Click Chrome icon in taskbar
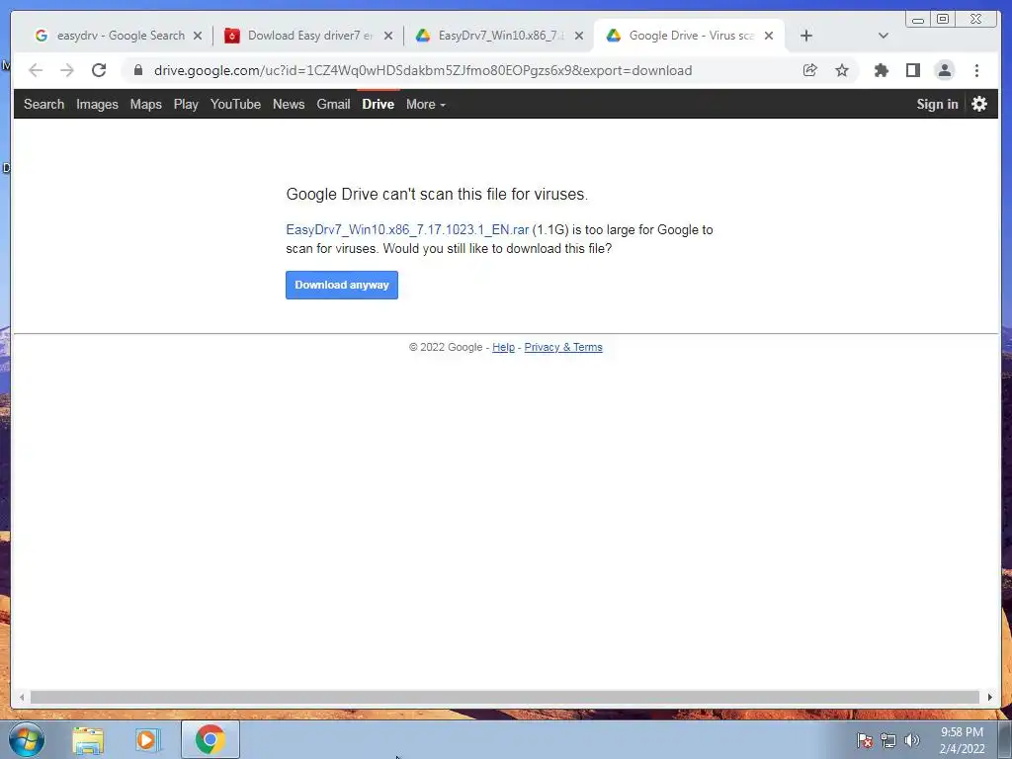This screenshot has height=759, width=1012. 211,739
